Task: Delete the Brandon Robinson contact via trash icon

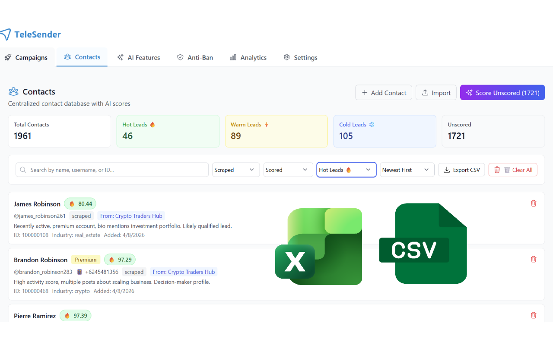Action: click(534, 259)
